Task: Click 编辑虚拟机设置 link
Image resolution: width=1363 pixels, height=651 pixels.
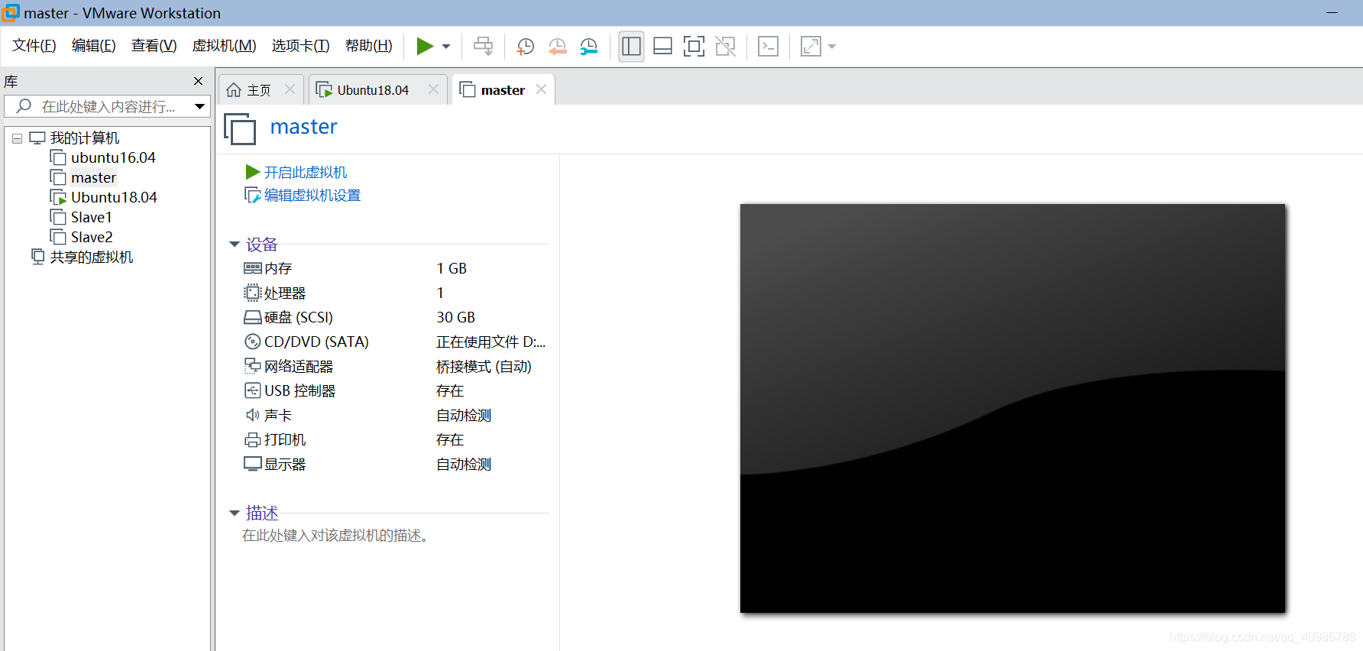Action: pos(312,196)
